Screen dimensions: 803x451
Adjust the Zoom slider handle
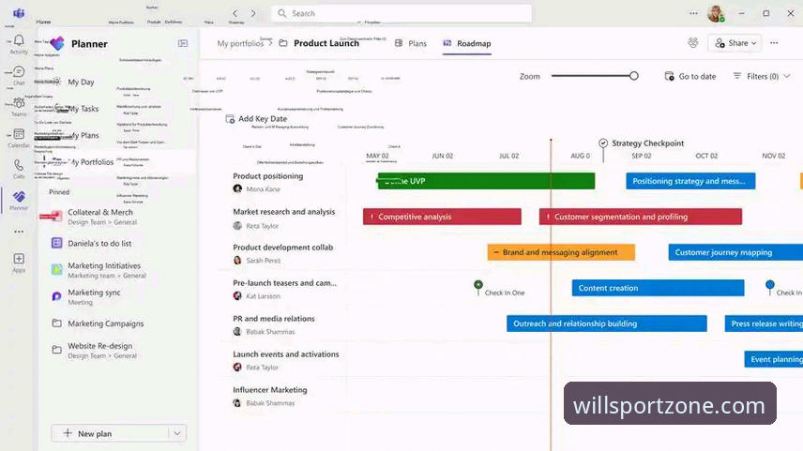(x=634, y=76)
